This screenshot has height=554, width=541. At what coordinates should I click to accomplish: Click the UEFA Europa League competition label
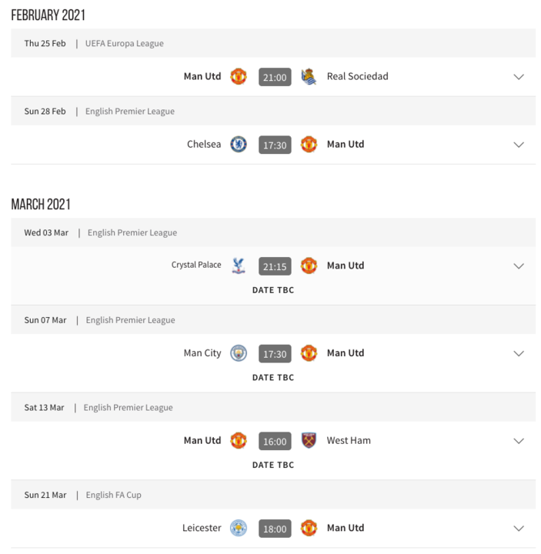[x=125, y=43]
